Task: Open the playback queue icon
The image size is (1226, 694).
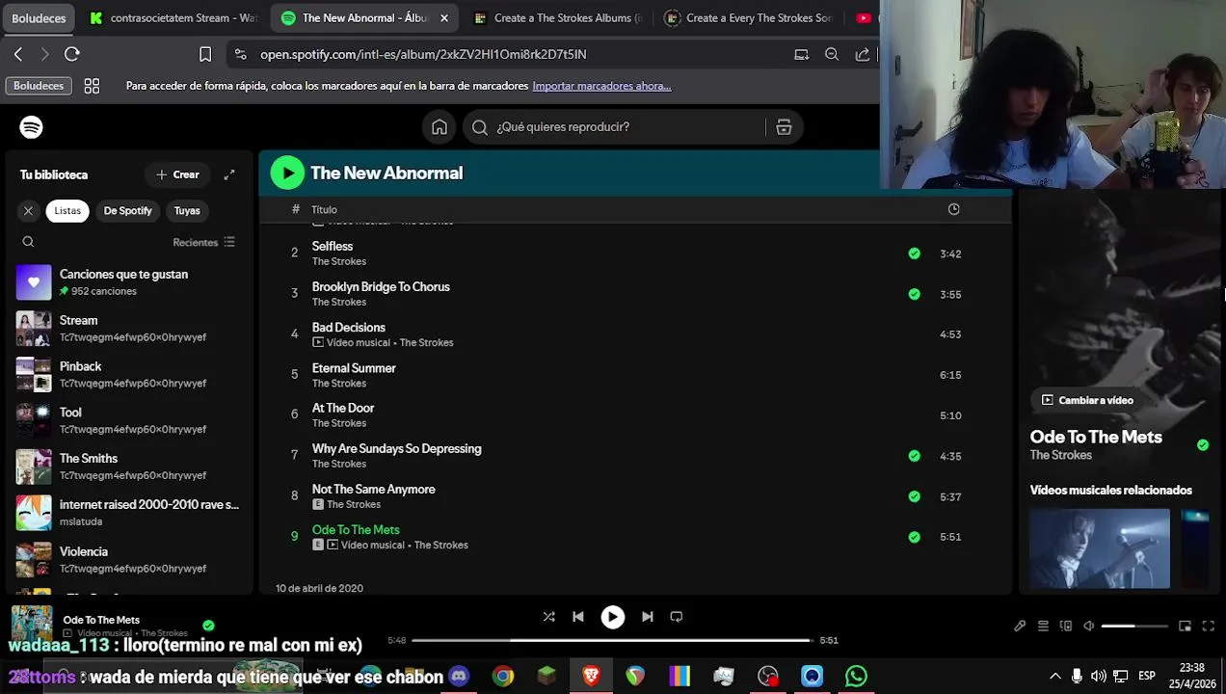Action: pyautogui.click(x=1043, y=627)
